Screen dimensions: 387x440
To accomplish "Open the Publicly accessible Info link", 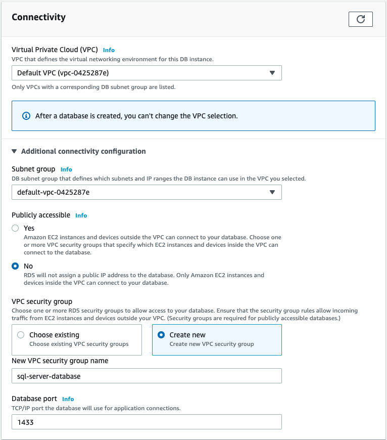I will [81, 215].
